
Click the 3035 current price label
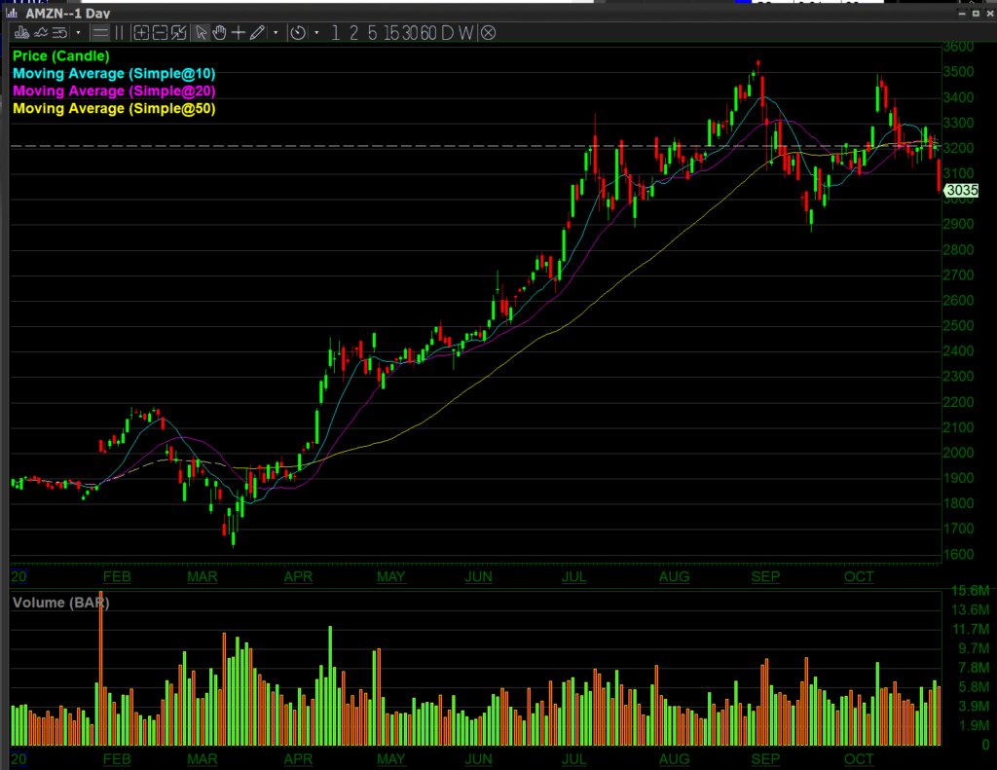tap(959, 191)
